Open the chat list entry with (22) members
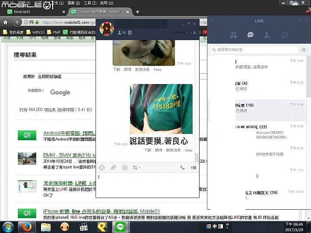The width and height of the screenshot is (311, 233). coord(258,132)
